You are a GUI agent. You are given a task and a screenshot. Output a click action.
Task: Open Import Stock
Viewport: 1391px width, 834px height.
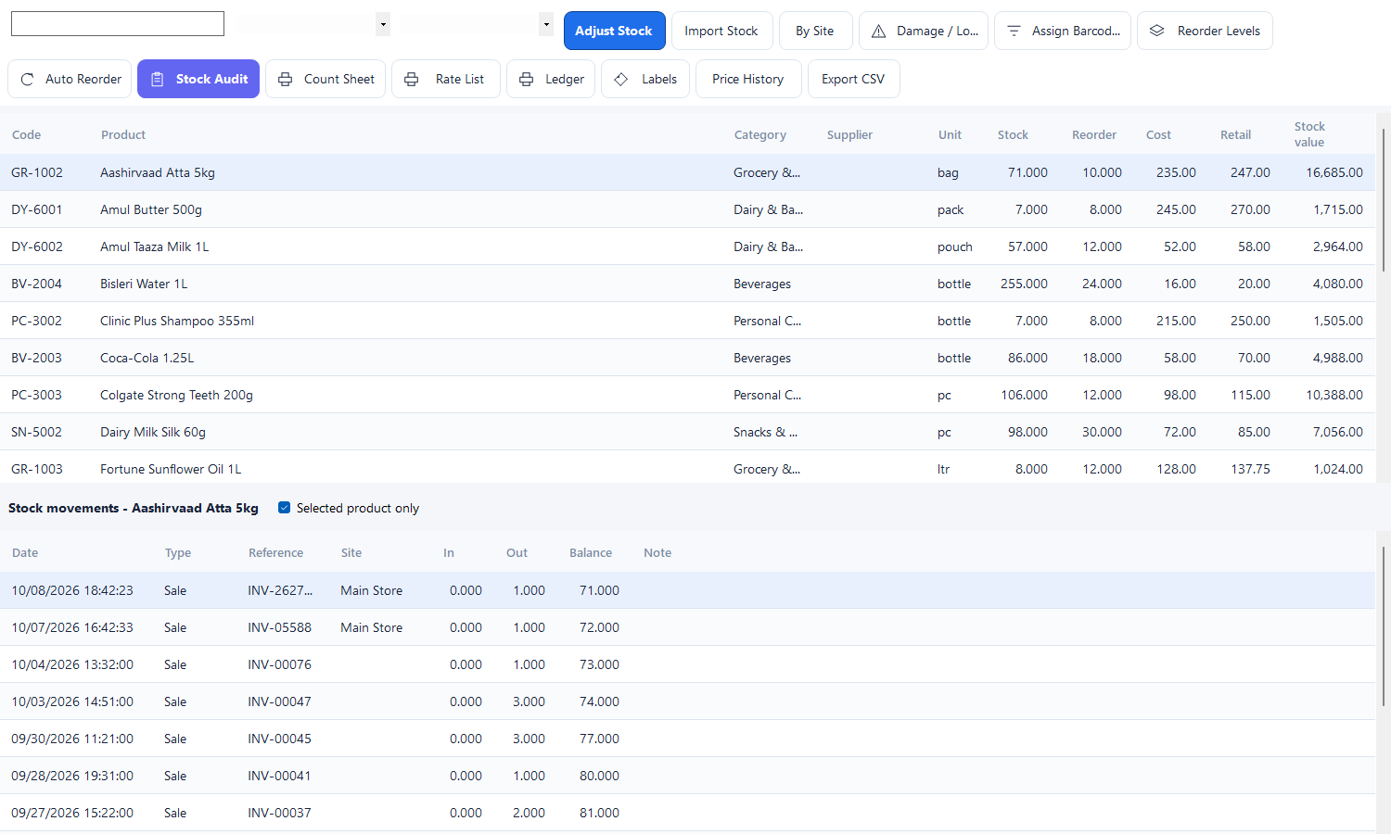coord(721,31)
